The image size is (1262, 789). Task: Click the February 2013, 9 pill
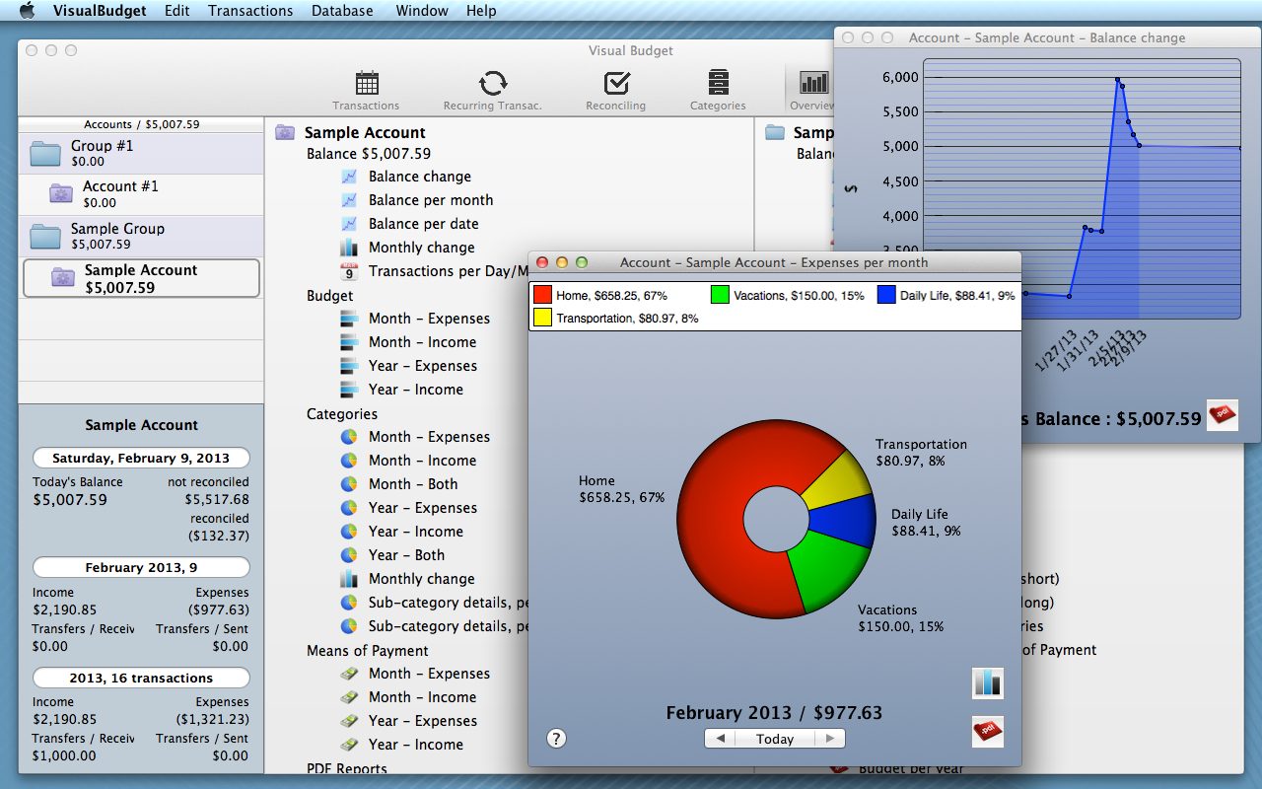click(x=141, y=568)
